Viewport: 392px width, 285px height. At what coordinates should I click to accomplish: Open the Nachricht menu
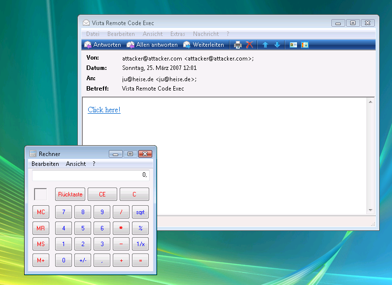[206, 34]
